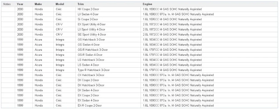Select the HX Coupe 2-Door trim cell
279x109 pixels.
pyautogui.click(x=108, y=9)
